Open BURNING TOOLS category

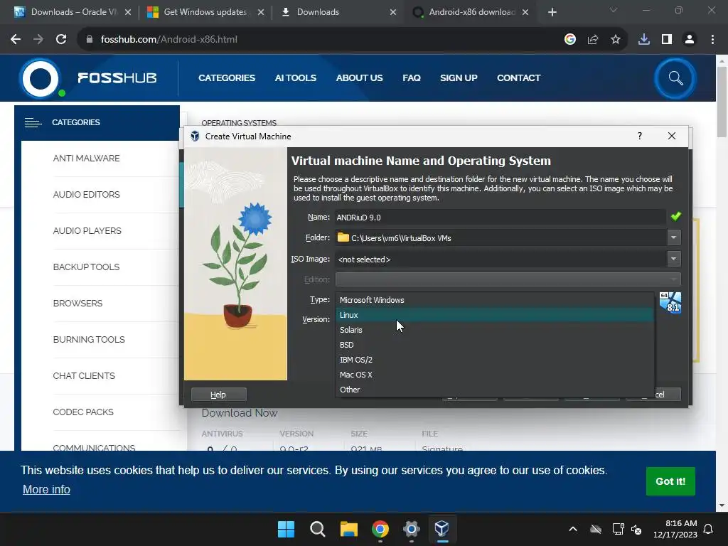click(x=89, y=339)
